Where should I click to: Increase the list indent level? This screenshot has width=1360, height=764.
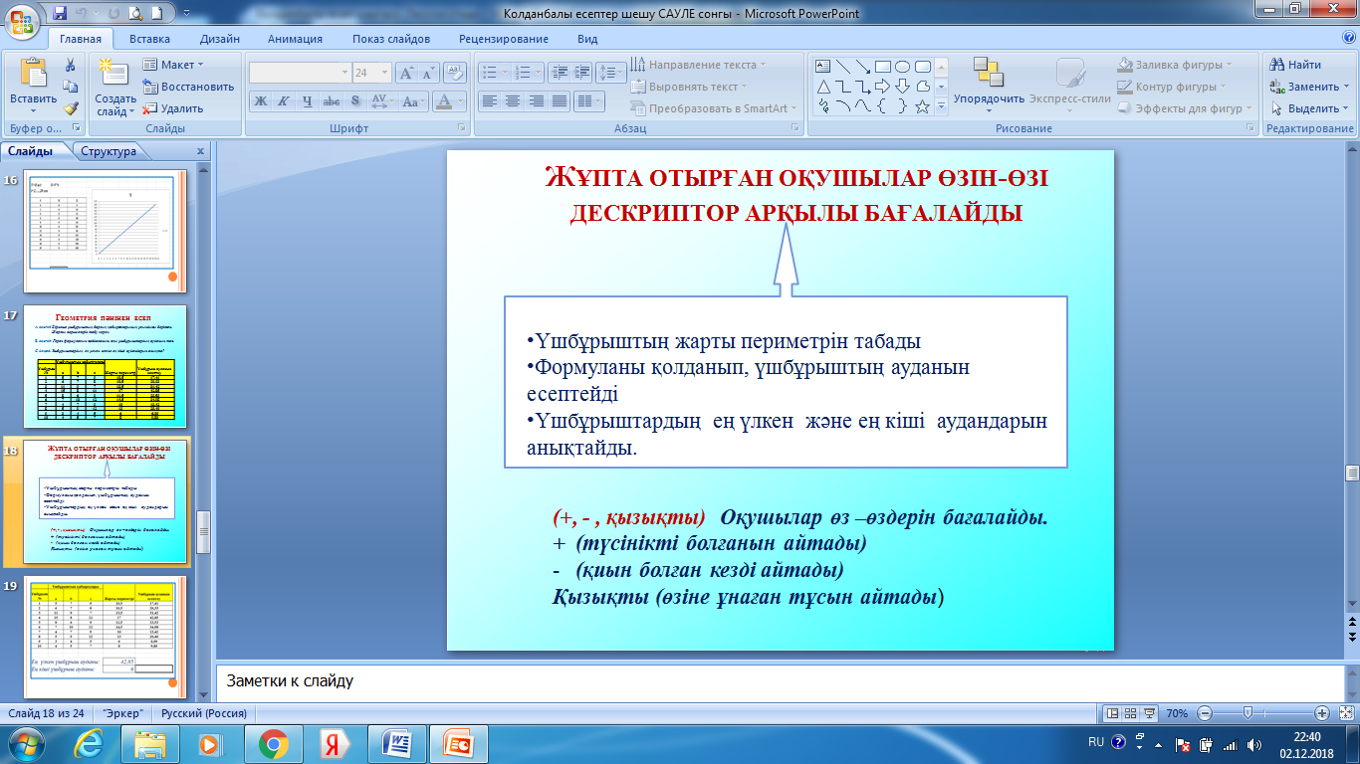(581, 73)
